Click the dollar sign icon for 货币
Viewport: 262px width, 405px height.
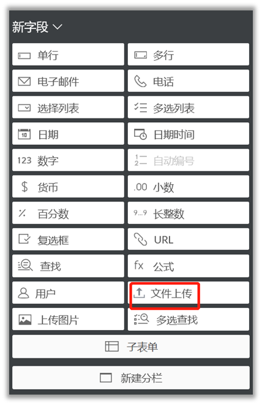[x=24, y=187]
